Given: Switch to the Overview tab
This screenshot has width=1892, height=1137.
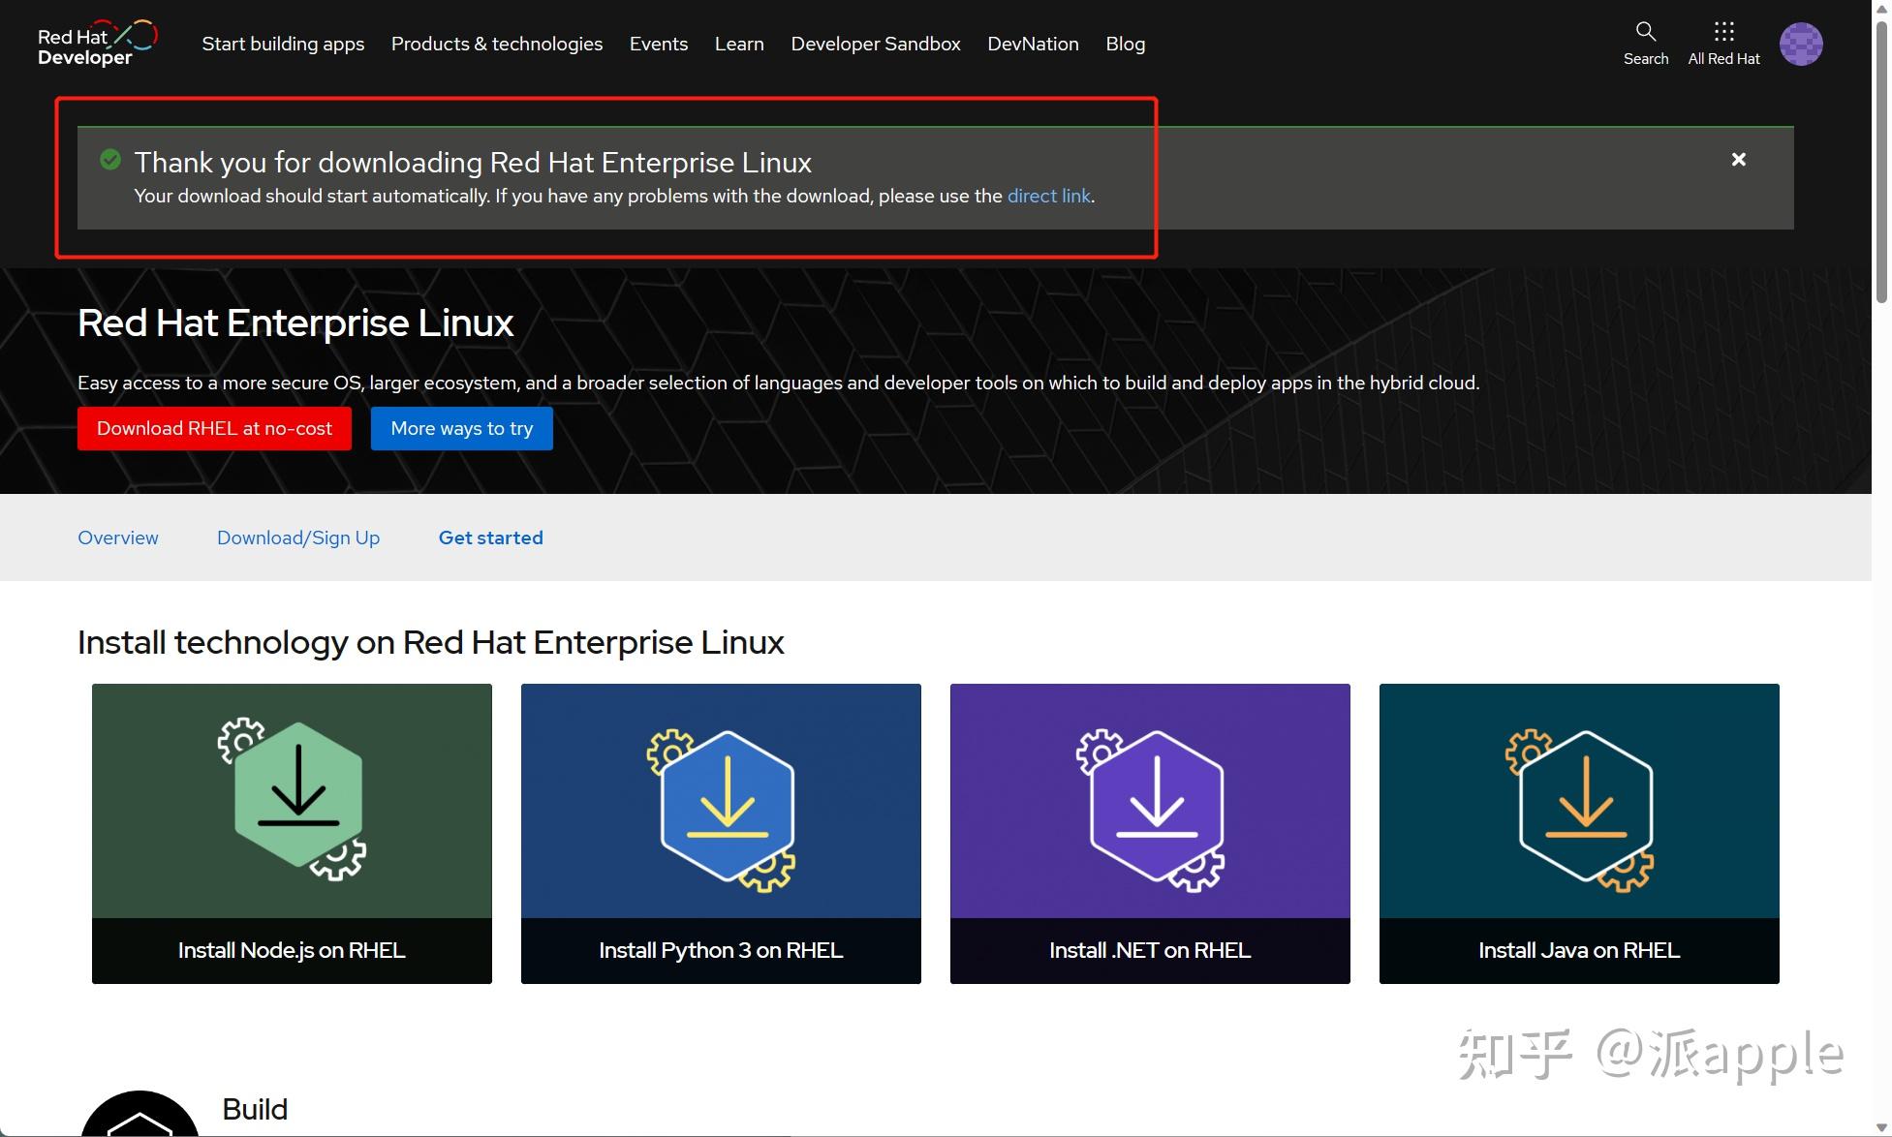Looking at the screenshot, I should click(117, 538).
